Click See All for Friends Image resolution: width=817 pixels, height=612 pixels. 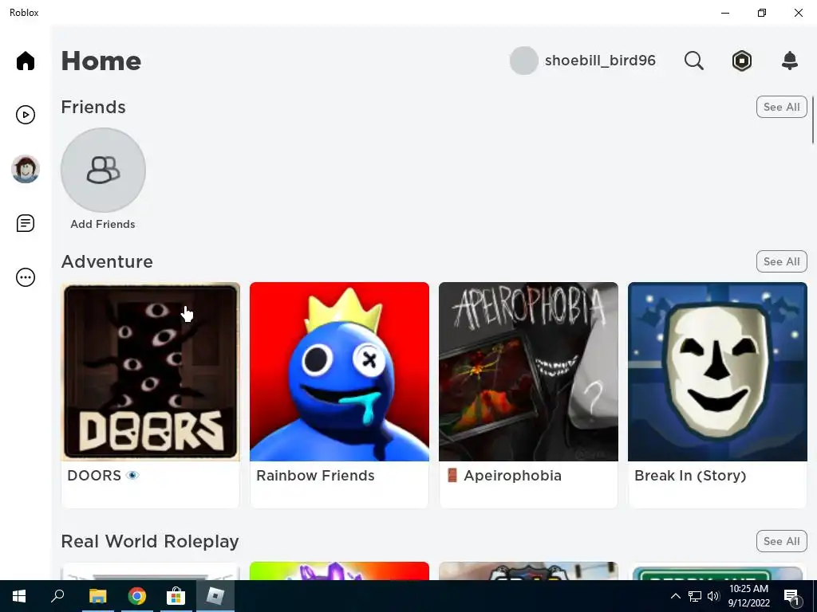point(781,108)
